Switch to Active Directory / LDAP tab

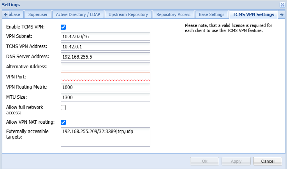[x=77, y=14]
